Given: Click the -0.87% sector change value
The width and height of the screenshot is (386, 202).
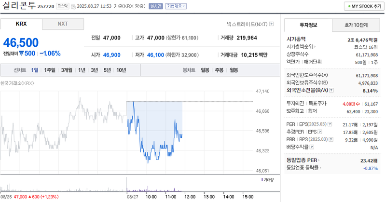Looking at the screenshot, I should 371,168.
